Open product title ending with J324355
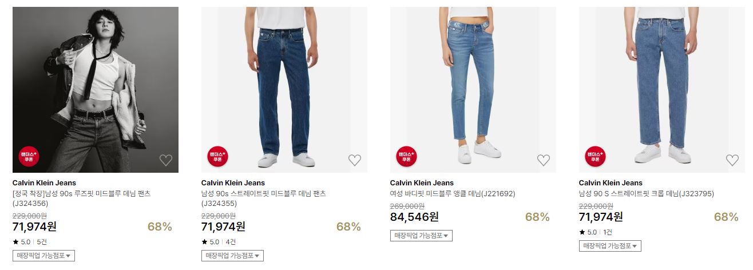 point(264,198)
